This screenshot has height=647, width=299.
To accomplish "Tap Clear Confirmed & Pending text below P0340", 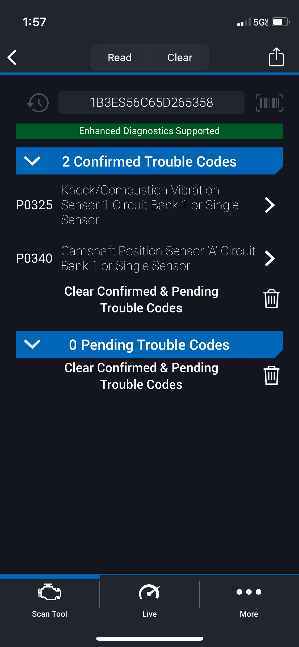I will coord(141,300).
